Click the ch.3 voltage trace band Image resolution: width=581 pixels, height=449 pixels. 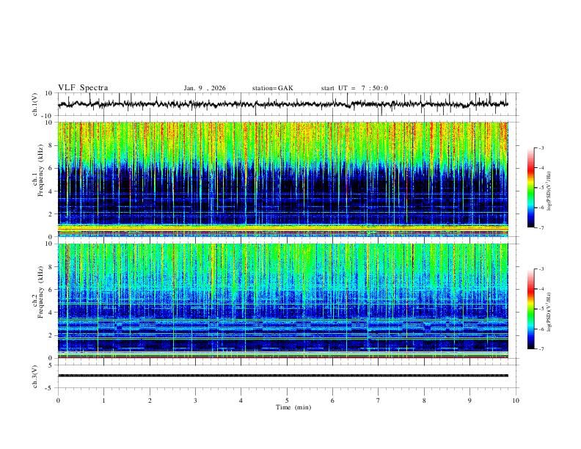282,376
